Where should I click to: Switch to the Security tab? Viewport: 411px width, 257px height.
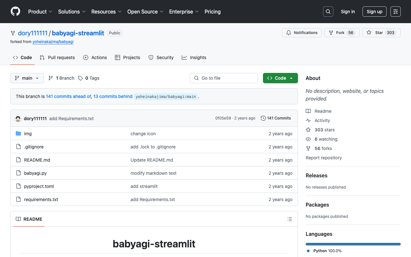(x=161, y=58)
